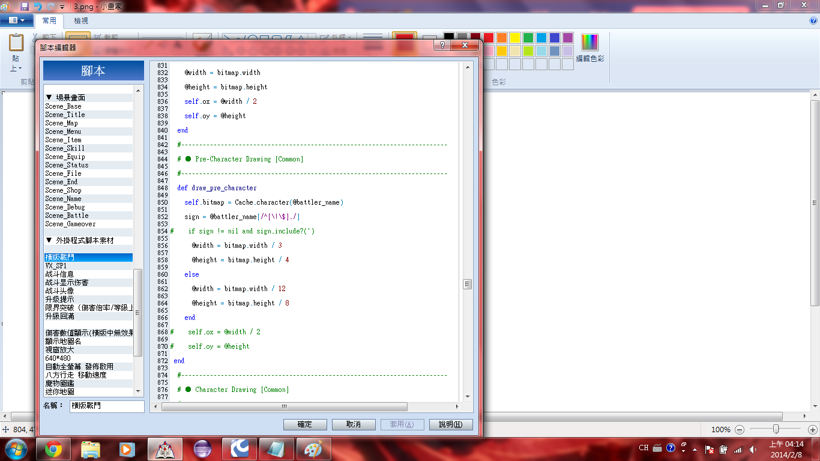Open the Paint file menu dropdown
Screen dimensions: 820x461
tap(16, 20)
